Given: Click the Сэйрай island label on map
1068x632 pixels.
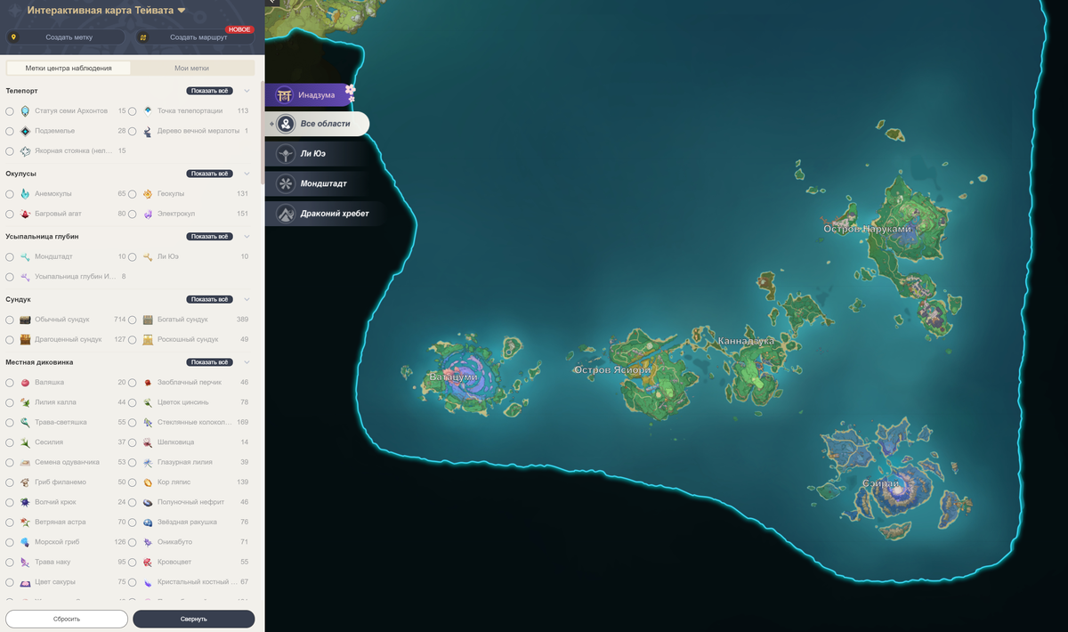Looking at the screenshot, I should (881, 484).
